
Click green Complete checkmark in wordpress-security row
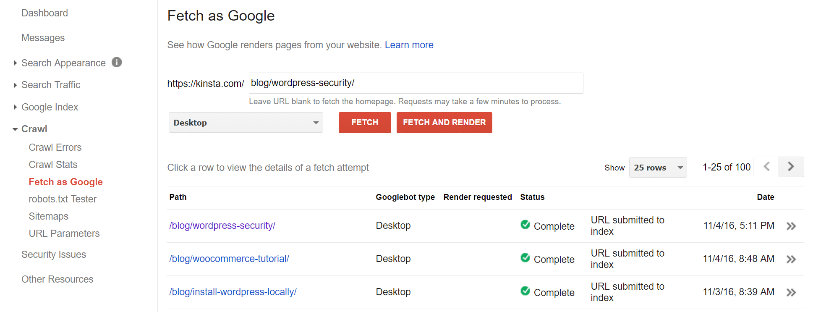click(525, 225)
